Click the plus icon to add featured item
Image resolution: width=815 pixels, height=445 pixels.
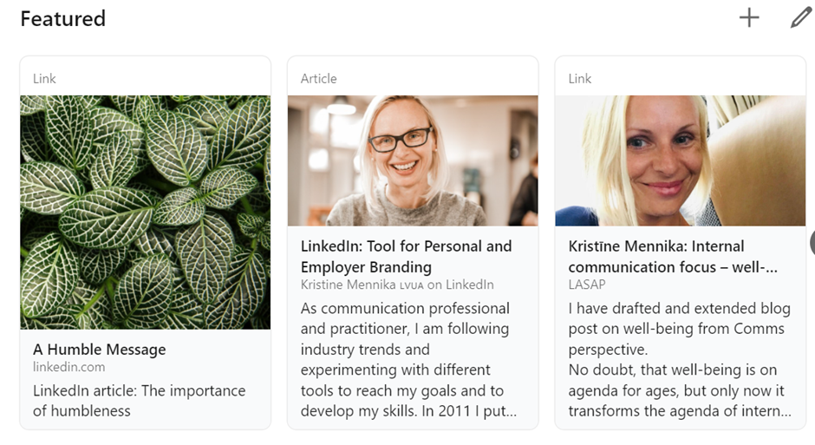pos(749,18)
